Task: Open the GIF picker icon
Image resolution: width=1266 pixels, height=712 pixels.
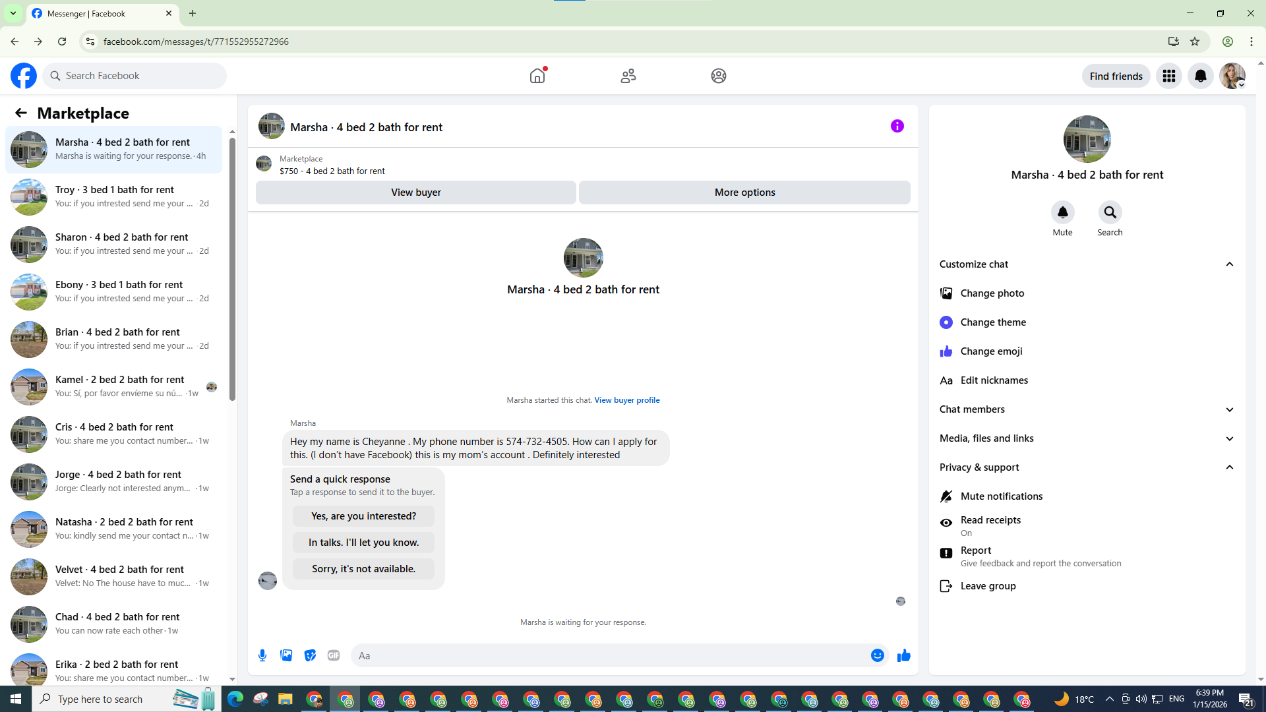Action: 334,655
